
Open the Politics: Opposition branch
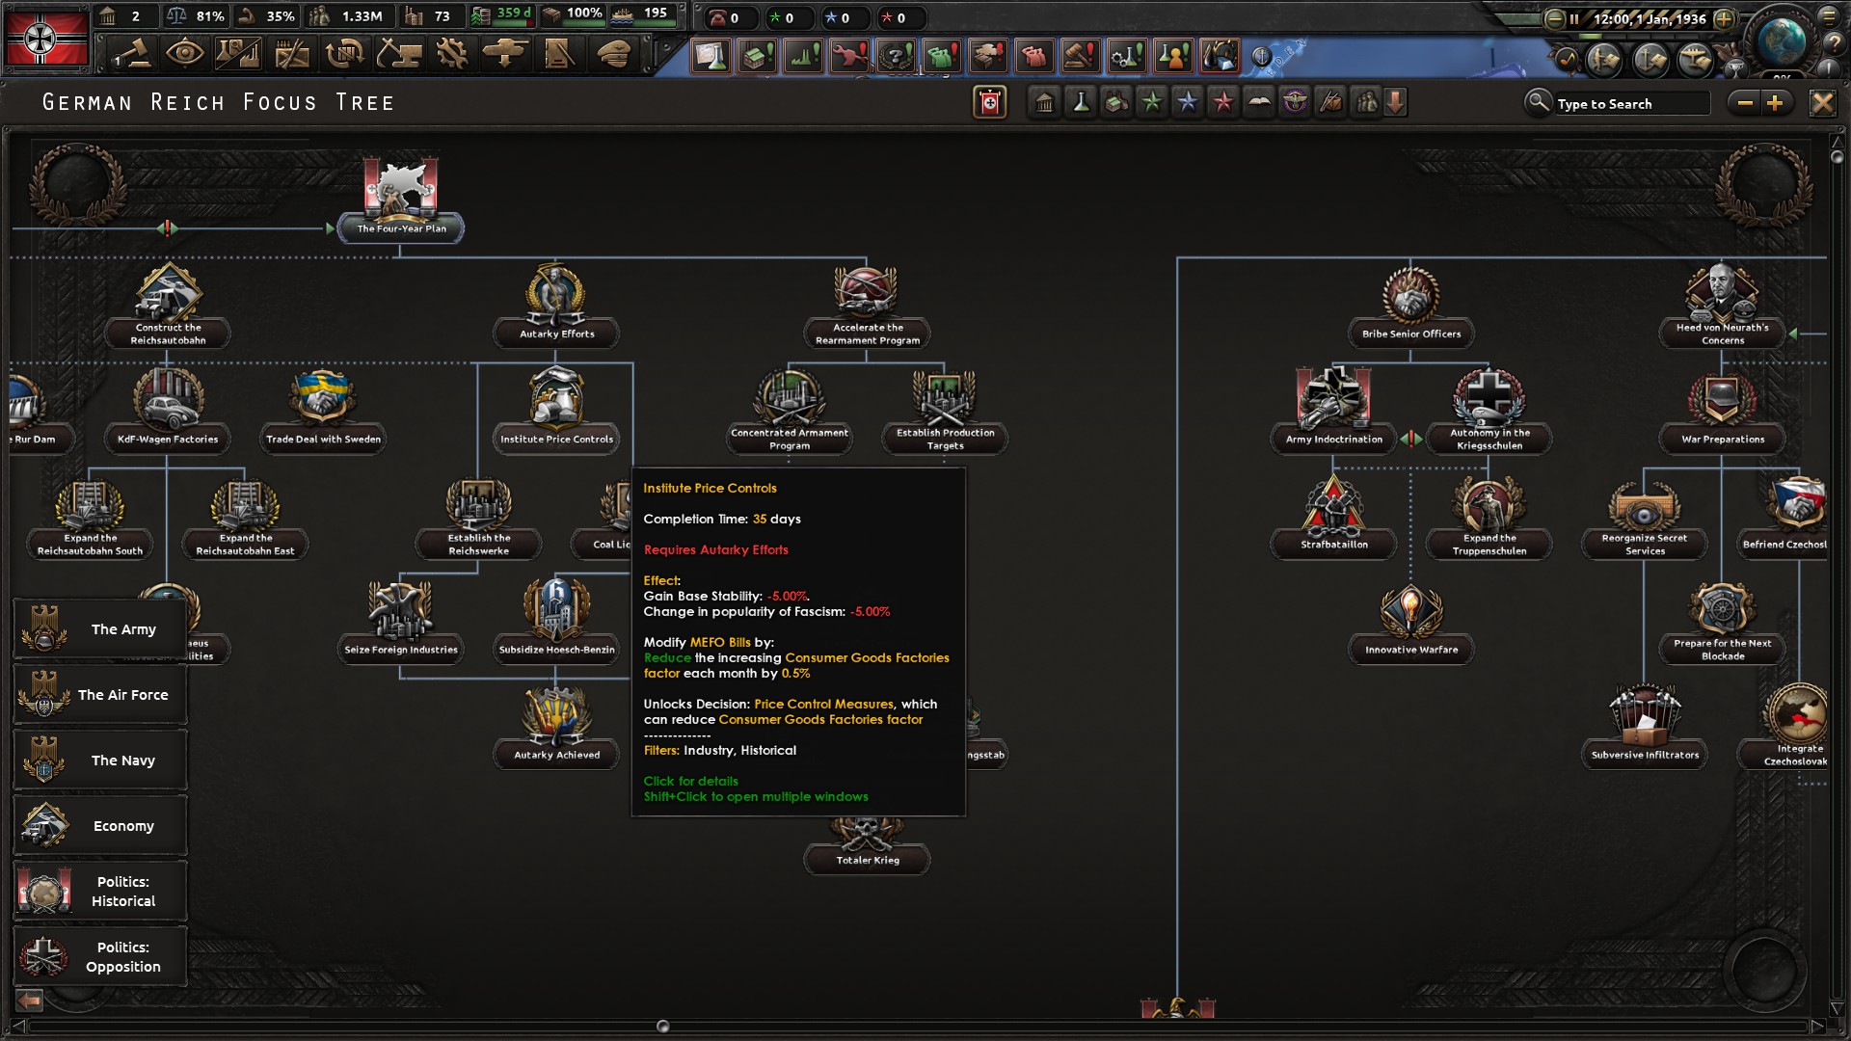coord(99,956)
